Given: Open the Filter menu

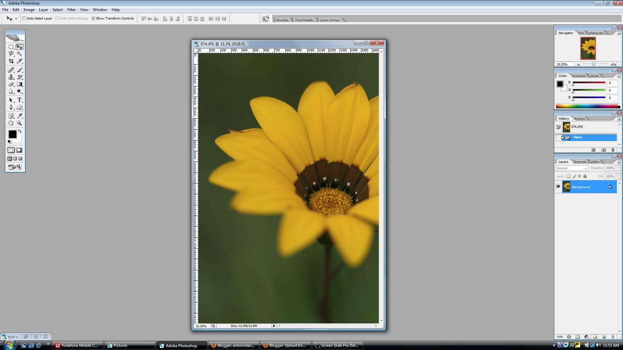Looking at the screenshot, I should 71,10.
